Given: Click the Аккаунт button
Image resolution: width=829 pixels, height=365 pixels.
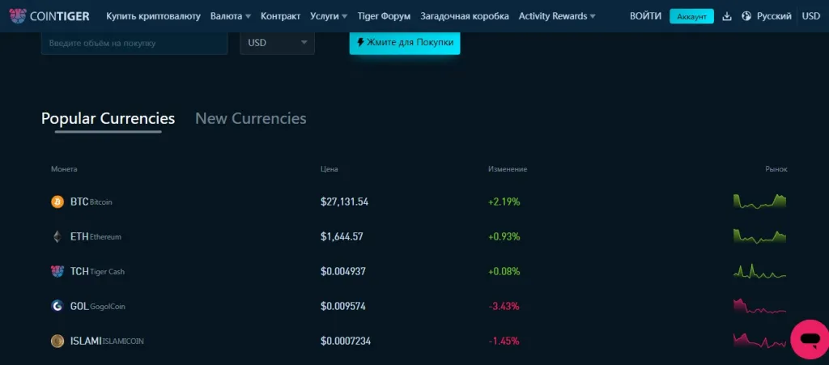Looking at the screenshot, I should pyautogui.click(x=691, y=16).
